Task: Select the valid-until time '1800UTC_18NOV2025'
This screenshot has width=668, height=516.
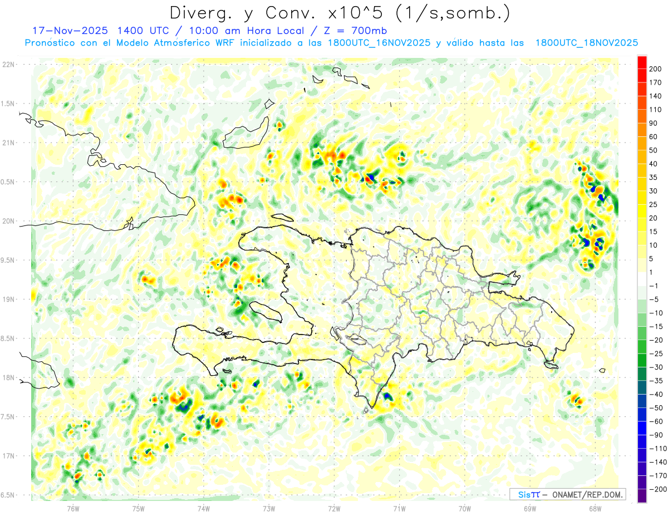Action: pos(586,43)
